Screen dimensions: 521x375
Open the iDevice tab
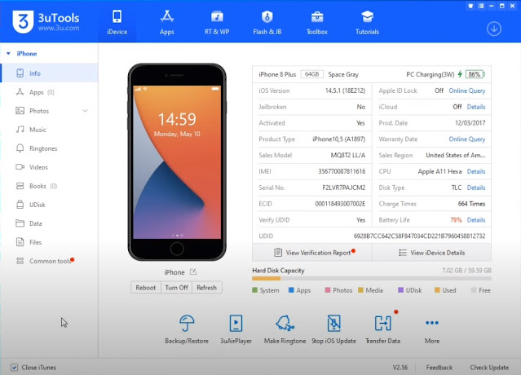117,23
